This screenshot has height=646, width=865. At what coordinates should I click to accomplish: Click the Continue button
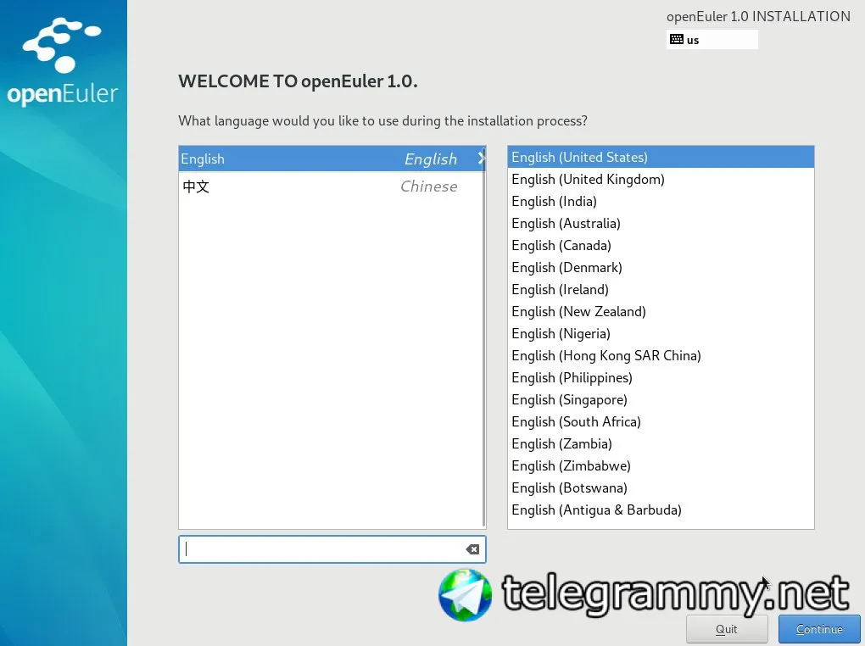point(818,629)
